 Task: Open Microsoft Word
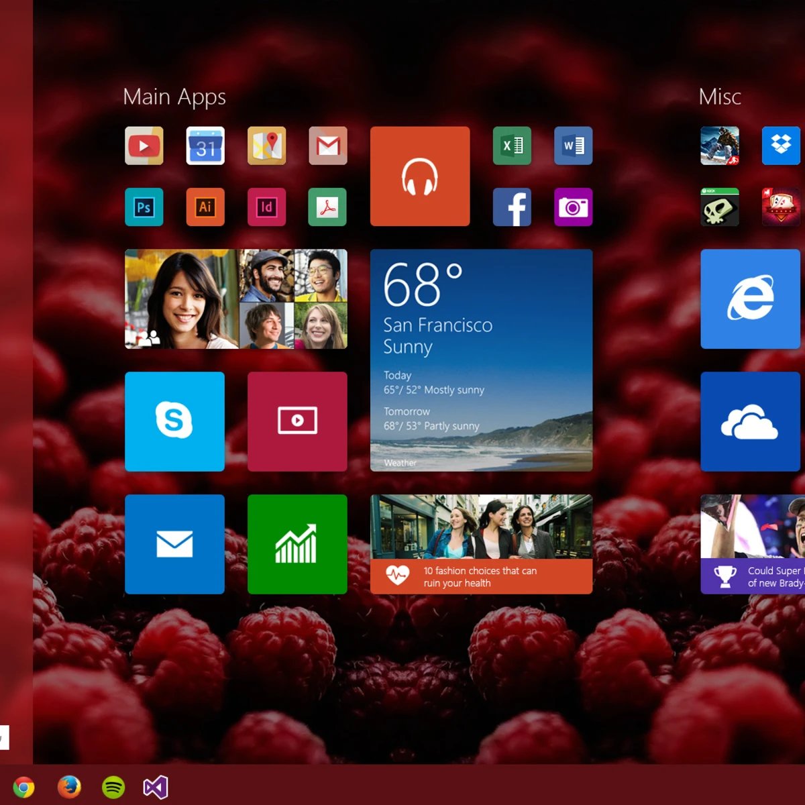pyautogui.click(x=572, y=146)
